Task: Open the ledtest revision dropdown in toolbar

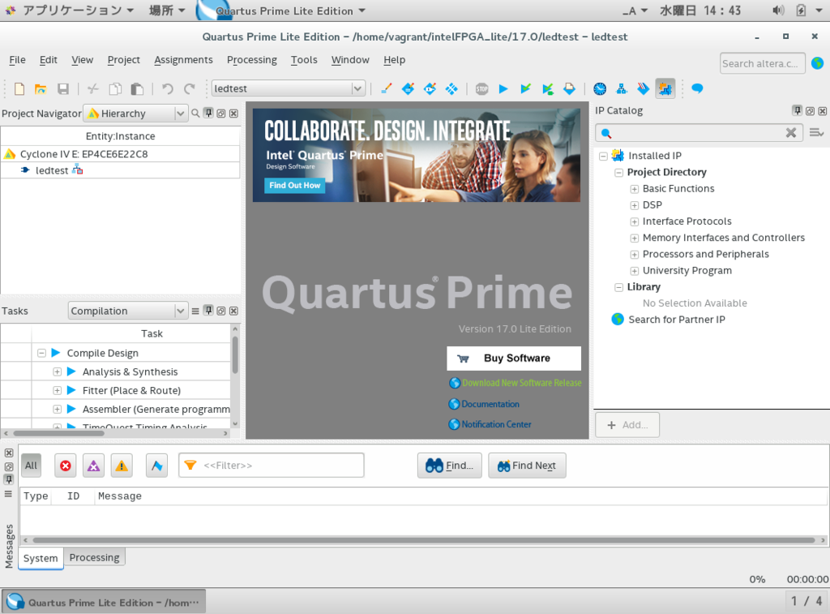Action: click(357, 88)
